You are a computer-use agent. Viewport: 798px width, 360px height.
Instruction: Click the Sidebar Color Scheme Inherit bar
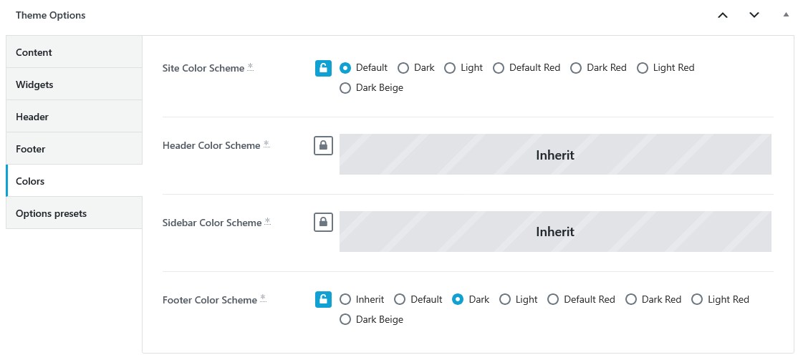click(x=555, y=232)
